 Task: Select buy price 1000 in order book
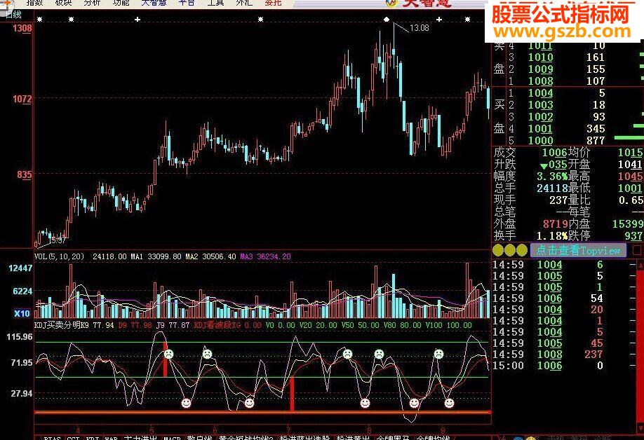click(x=540, y=141)
